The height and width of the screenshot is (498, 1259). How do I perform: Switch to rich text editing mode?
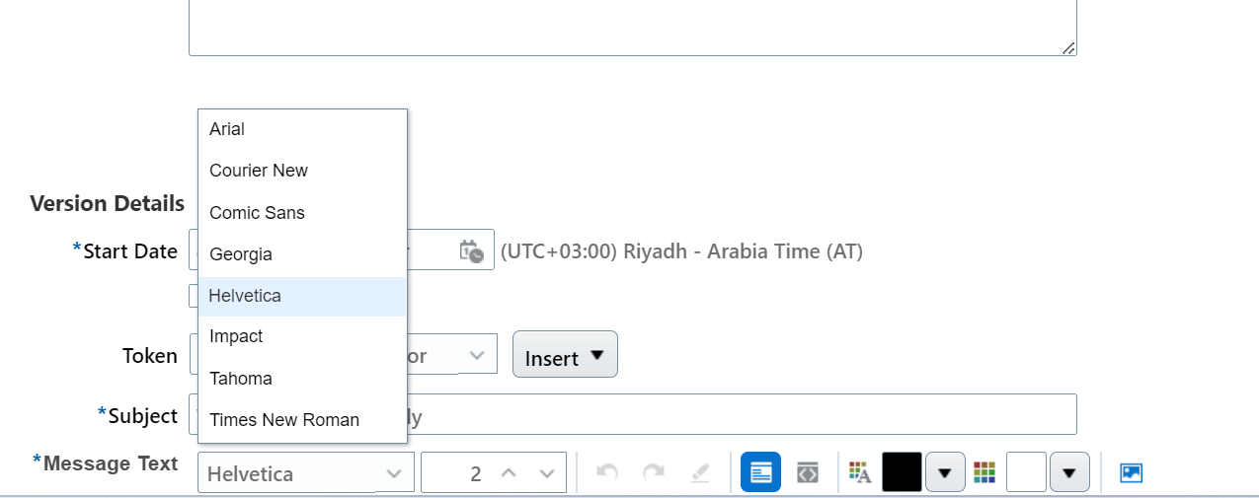[760, 472]
